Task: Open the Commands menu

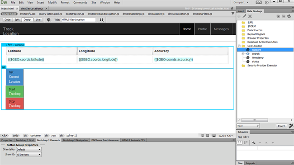Action: coord(80,2)
